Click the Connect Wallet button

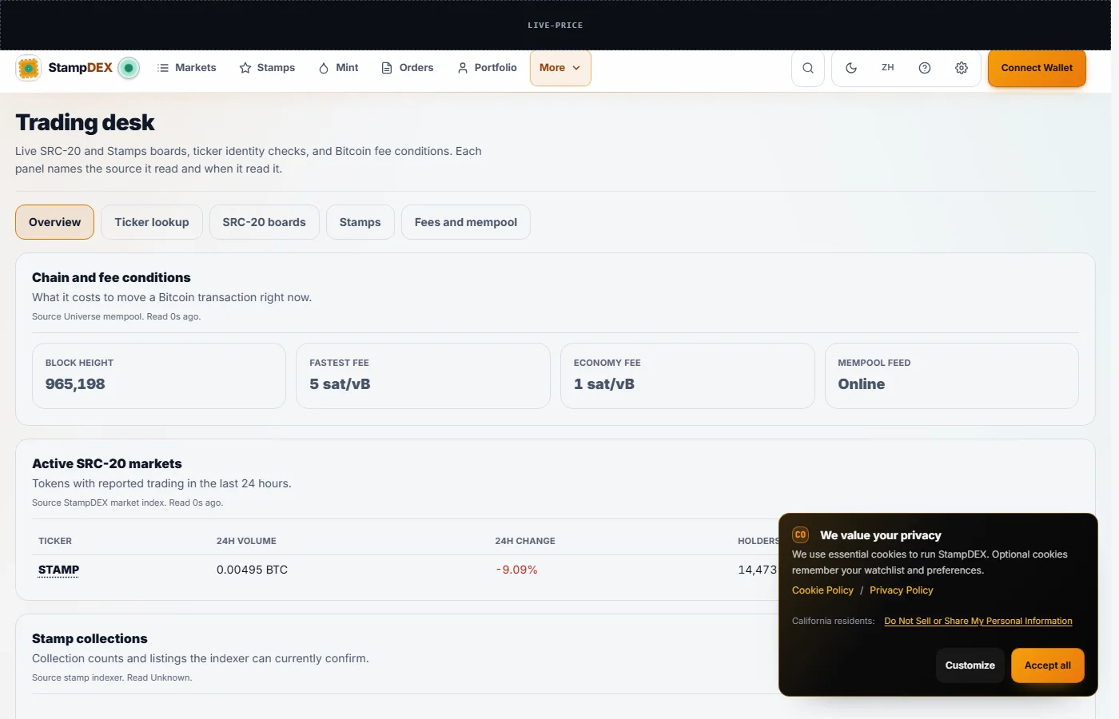pyautogui.click(x=1037, y=68)
